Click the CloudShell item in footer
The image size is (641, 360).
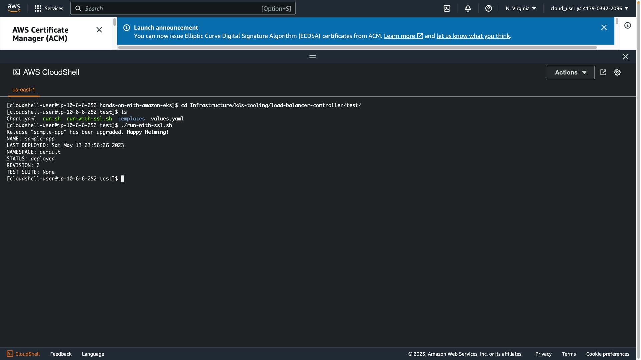coord(23,354)
